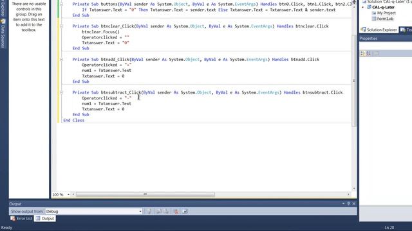Click scroll down arrow of code editor
Image resolution: width=412 pixels, height=231 pixels.
354,188
